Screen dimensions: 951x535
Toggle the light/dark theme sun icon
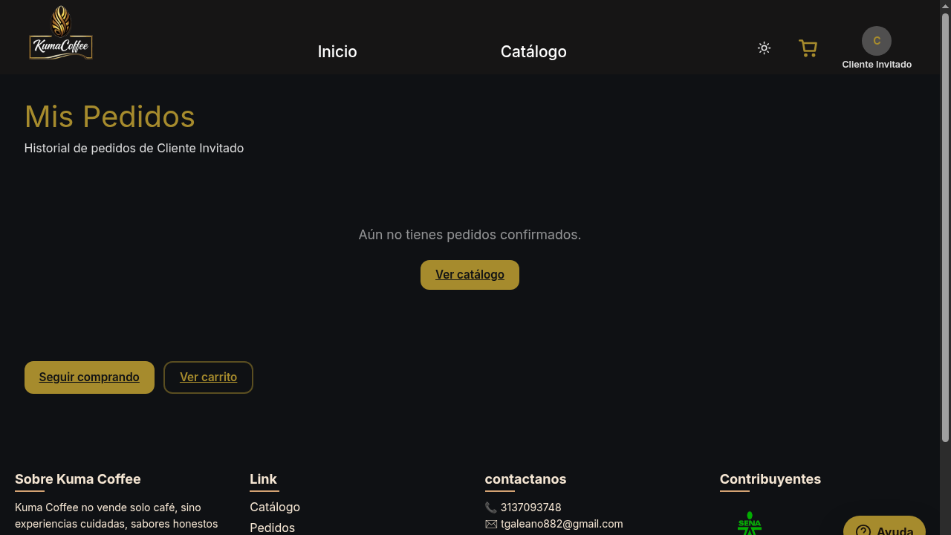(764, 48)
